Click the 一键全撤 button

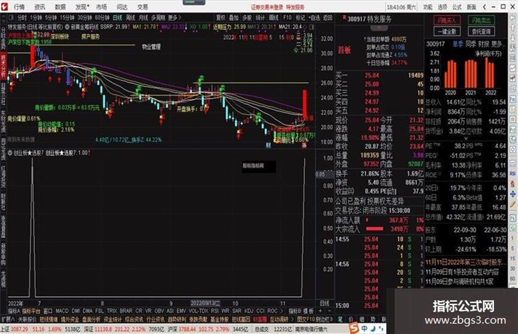tap(447, 31)
